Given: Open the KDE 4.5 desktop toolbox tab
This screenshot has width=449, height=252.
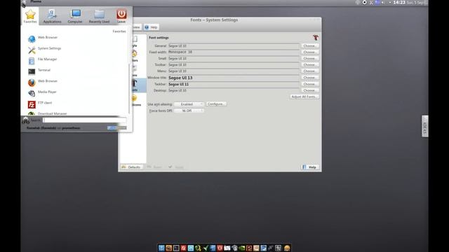Looking at the screenshot, I should coord(425,126).
